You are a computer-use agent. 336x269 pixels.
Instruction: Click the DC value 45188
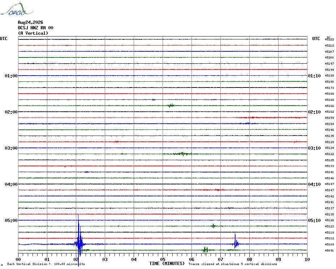tap(329, 76)
